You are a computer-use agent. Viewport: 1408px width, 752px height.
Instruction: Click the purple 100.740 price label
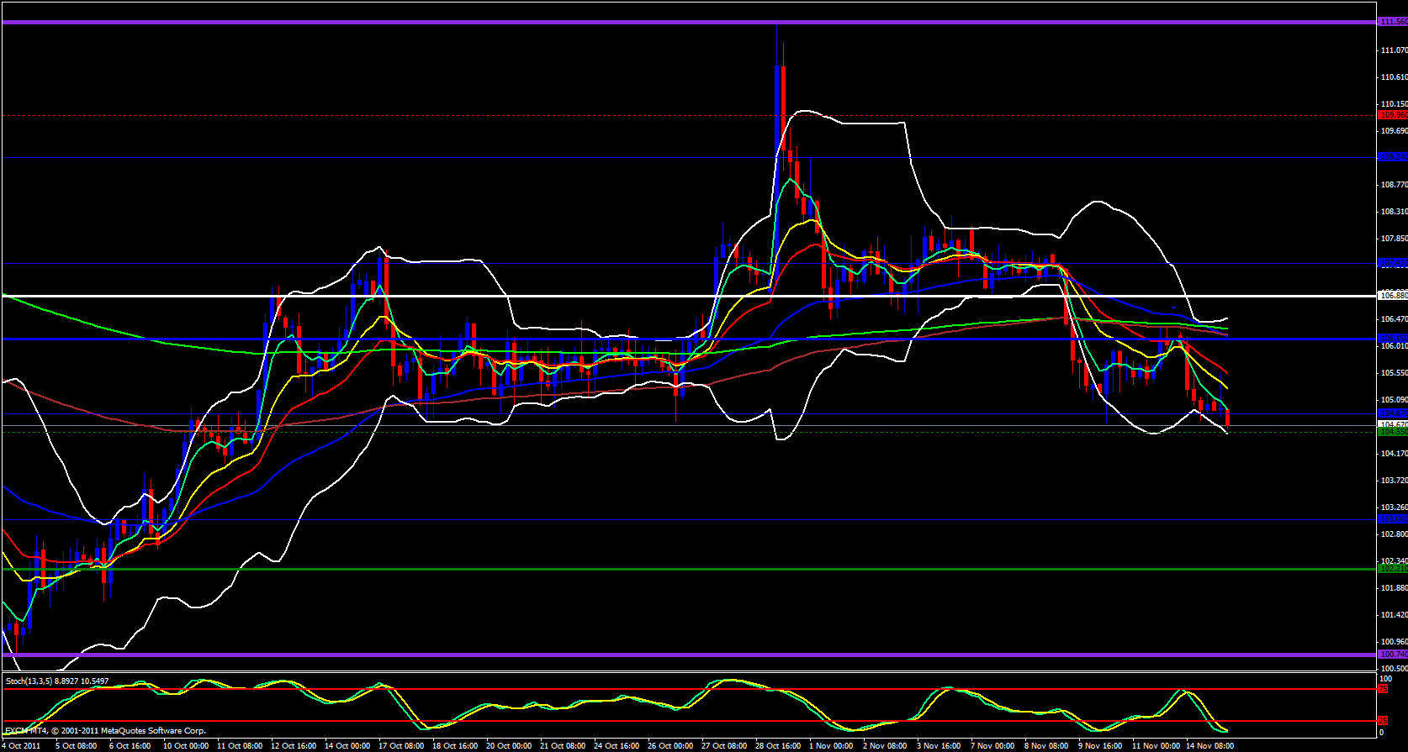[1393, 655]
